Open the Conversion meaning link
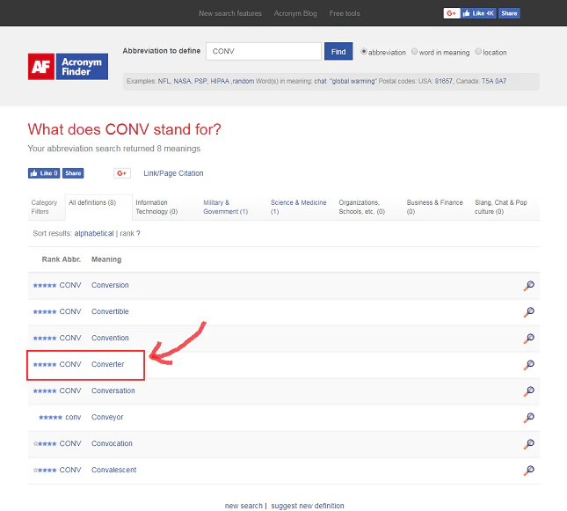This screenshot has height=511, width=567. click(110, 285)
